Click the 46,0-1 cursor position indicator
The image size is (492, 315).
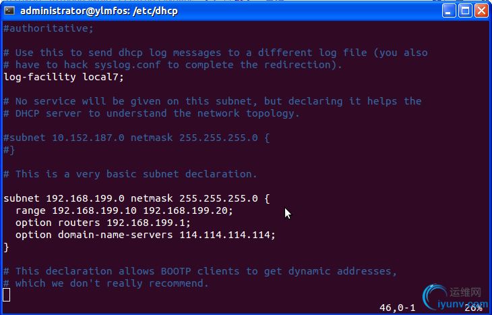[397, 308]
